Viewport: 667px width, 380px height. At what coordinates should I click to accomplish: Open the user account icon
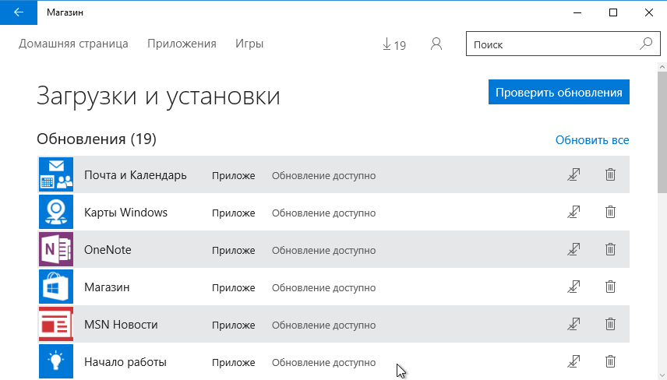click(x=436, y=44)
